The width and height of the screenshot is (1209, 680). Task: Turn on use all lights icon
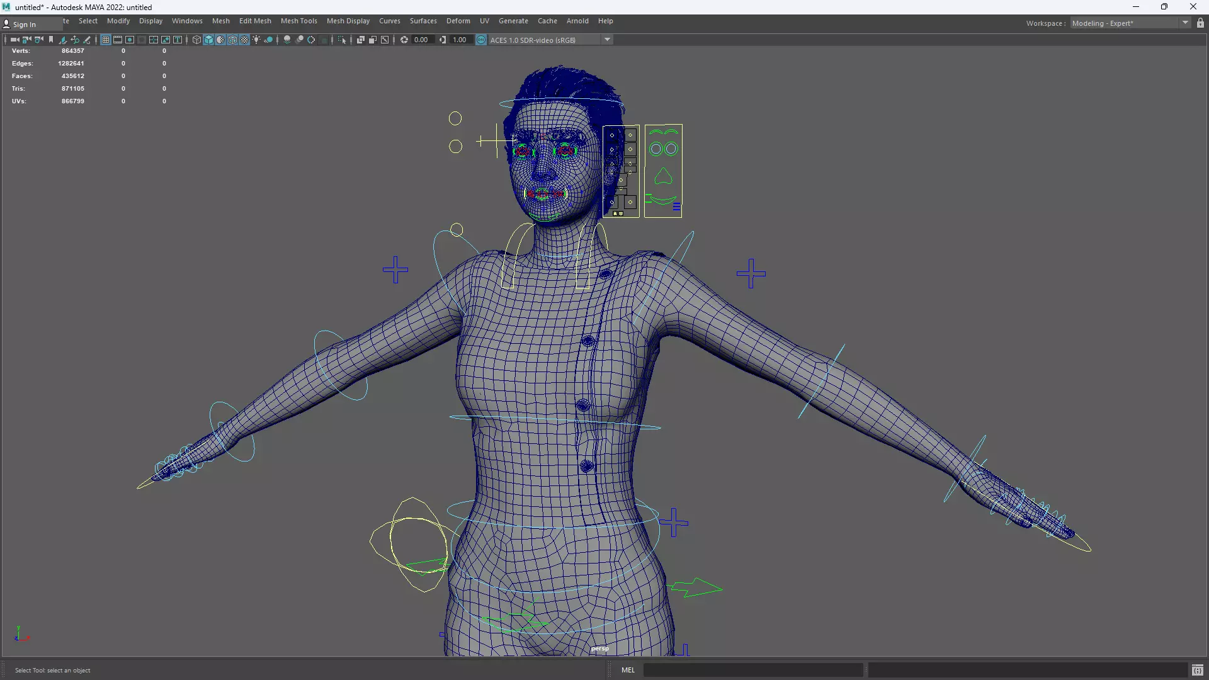click(256, 40)
